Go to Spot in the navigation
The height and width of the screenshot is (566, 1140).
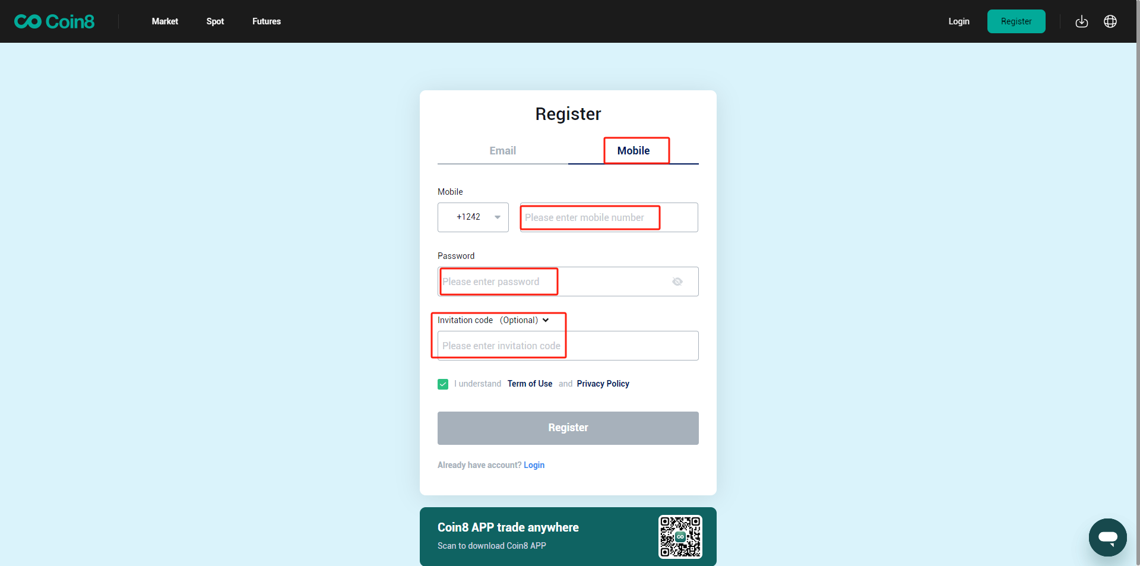(215, 21)
